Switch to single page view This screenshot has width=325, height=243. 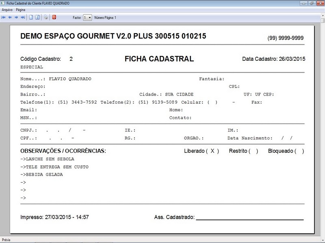31,17
